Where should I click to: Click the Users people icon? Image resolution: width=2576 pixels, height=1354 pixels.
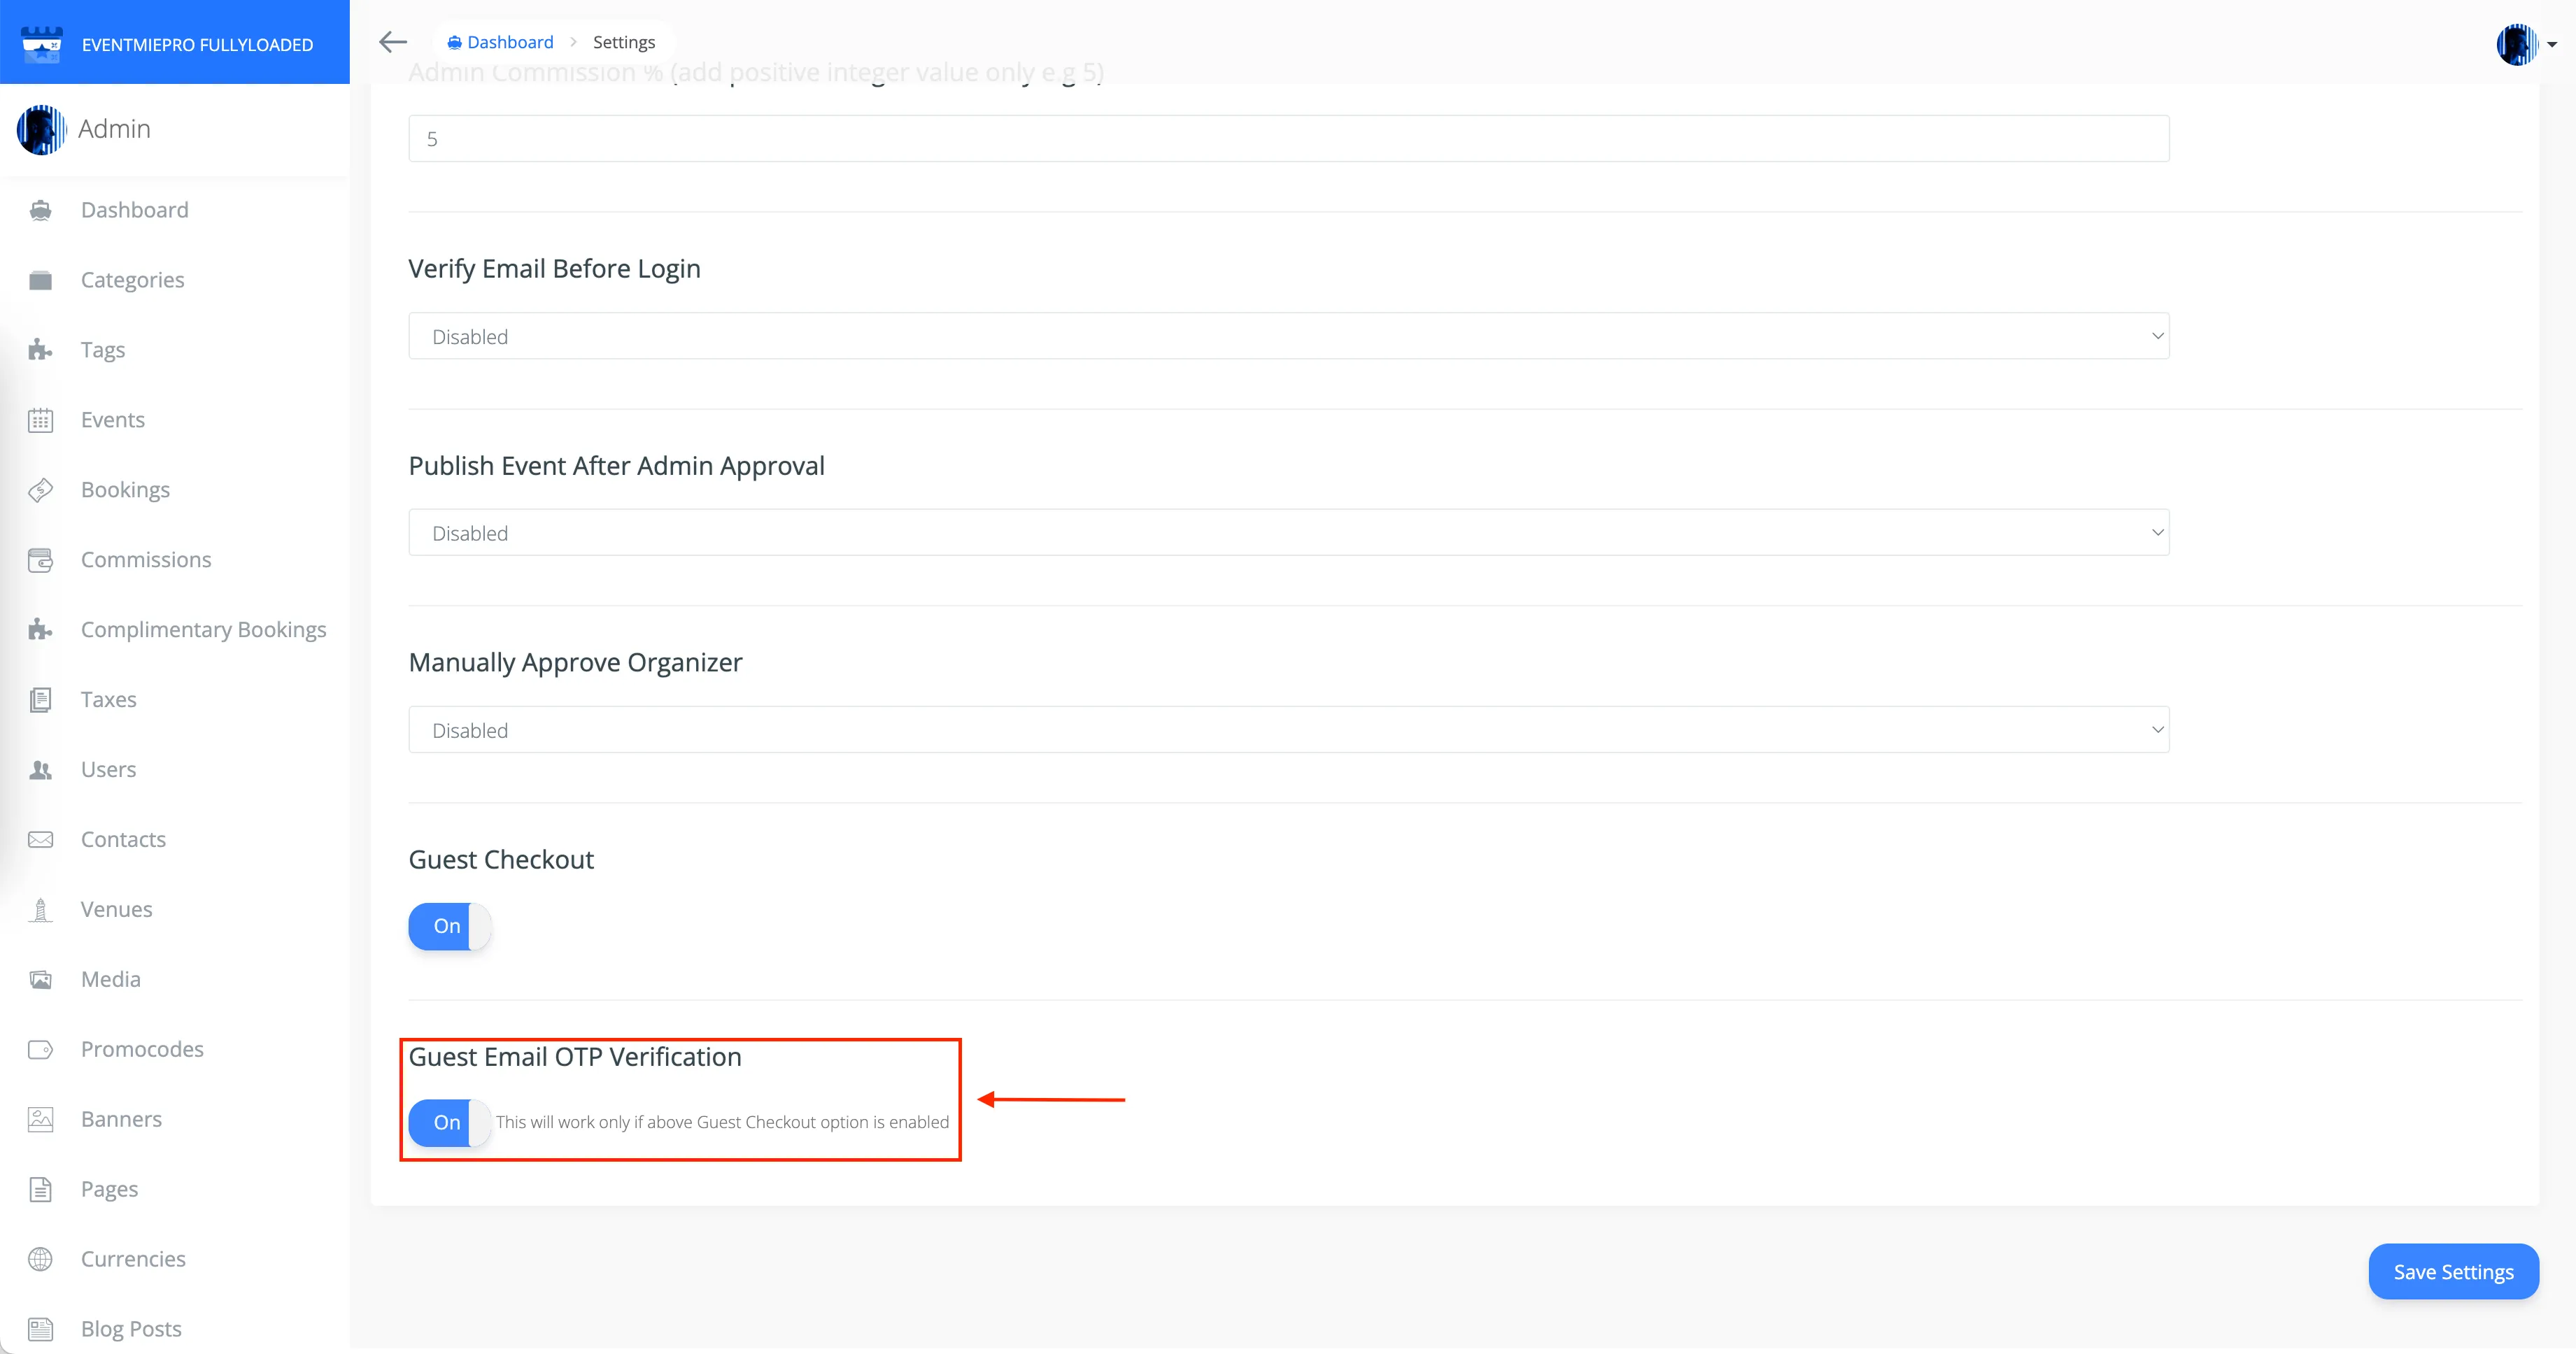pyautogui.click(x=41, y=770)
